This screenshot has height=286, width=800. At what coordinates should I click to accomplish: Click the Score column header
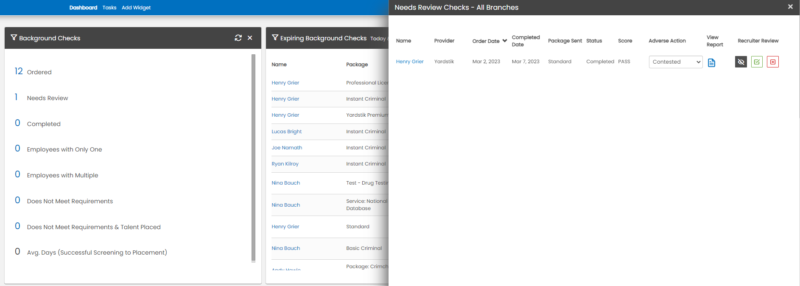(x=625, y=41)
